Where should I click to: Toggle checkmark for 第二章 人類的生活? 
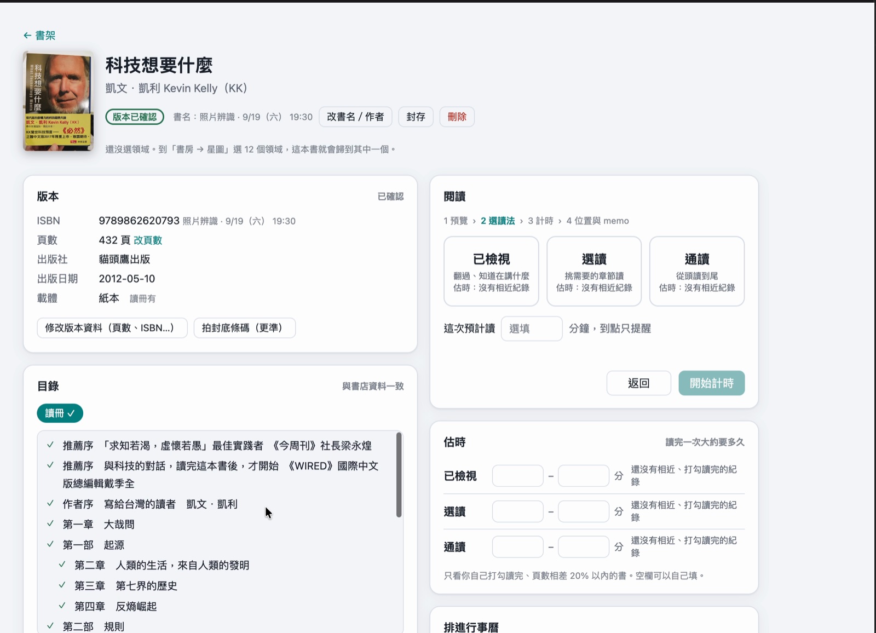coord(62,565)
